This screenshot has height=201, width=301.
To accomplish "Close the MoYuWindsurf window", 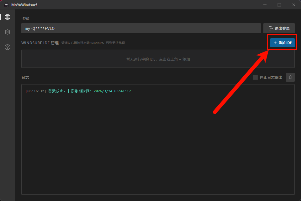I will pyautogui.click(x=293, y=5).
